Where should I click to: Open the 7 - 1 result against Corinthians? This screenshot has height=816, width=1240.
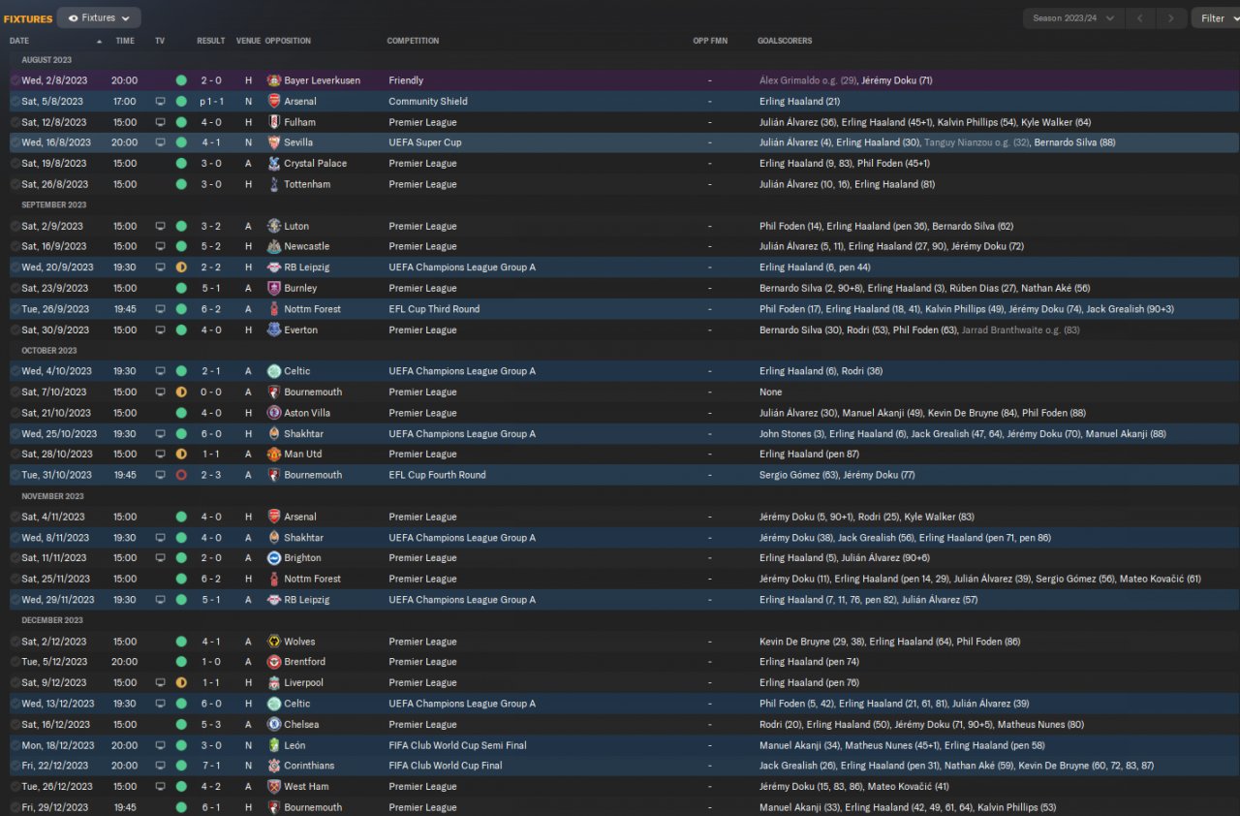(211, 766)
